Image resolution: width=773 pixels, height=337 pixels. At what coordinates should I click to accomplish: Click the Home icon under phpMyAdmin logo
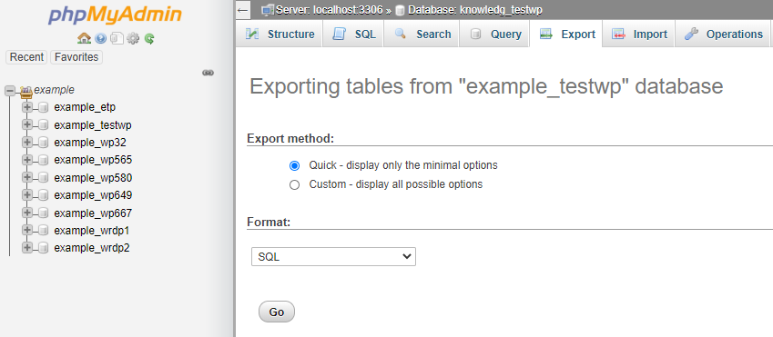[x=85, y=38]
